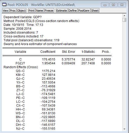The width and height of the screenshot is (129, 133).
Task: Switch to Sheet view
Action: tap(95, 11)
